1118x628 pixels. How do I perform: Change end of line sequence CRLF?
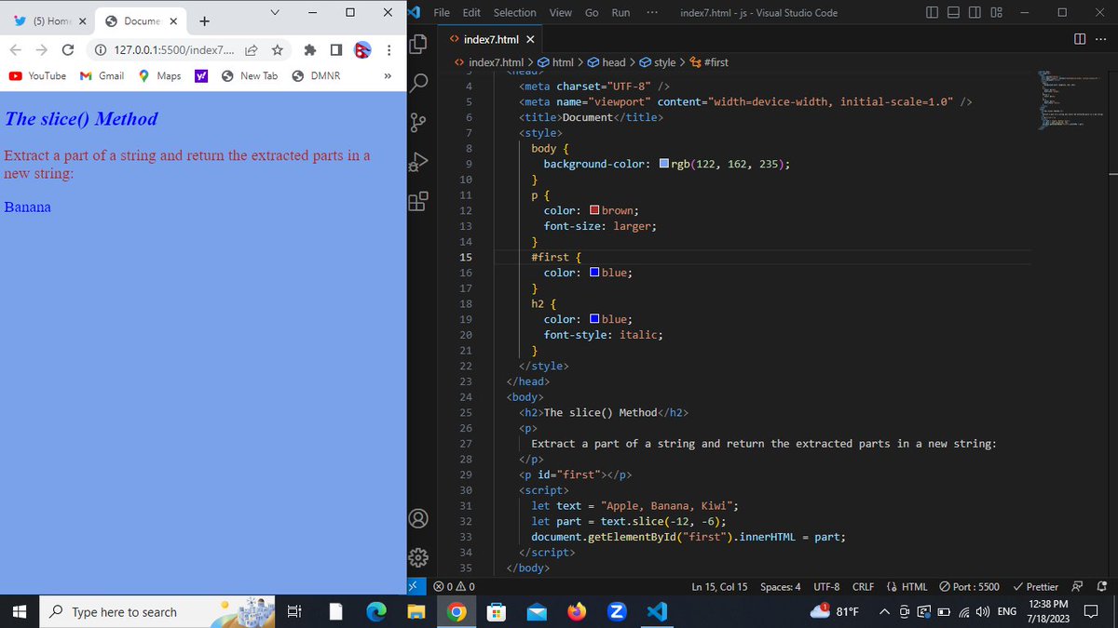click(x=862, y=587)
